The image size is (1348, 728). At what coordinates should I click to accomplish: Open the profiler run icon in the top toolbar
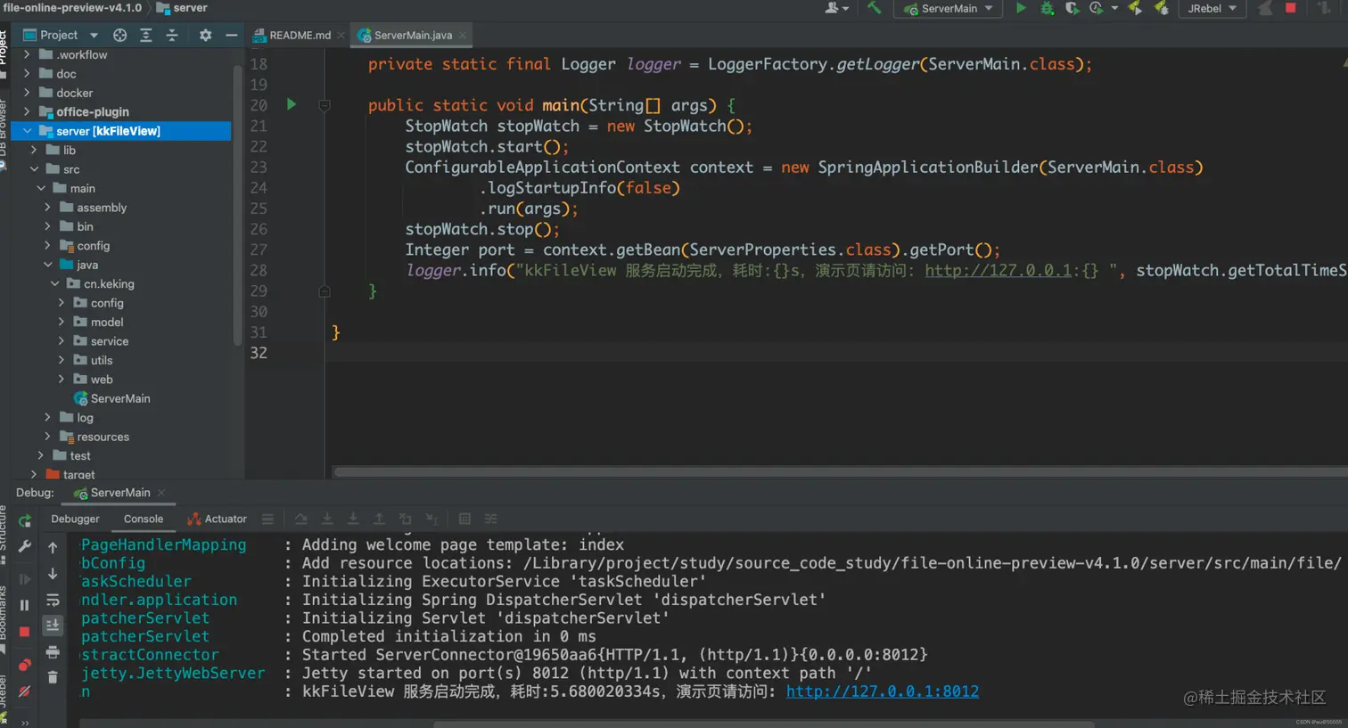pos(1096,8)
